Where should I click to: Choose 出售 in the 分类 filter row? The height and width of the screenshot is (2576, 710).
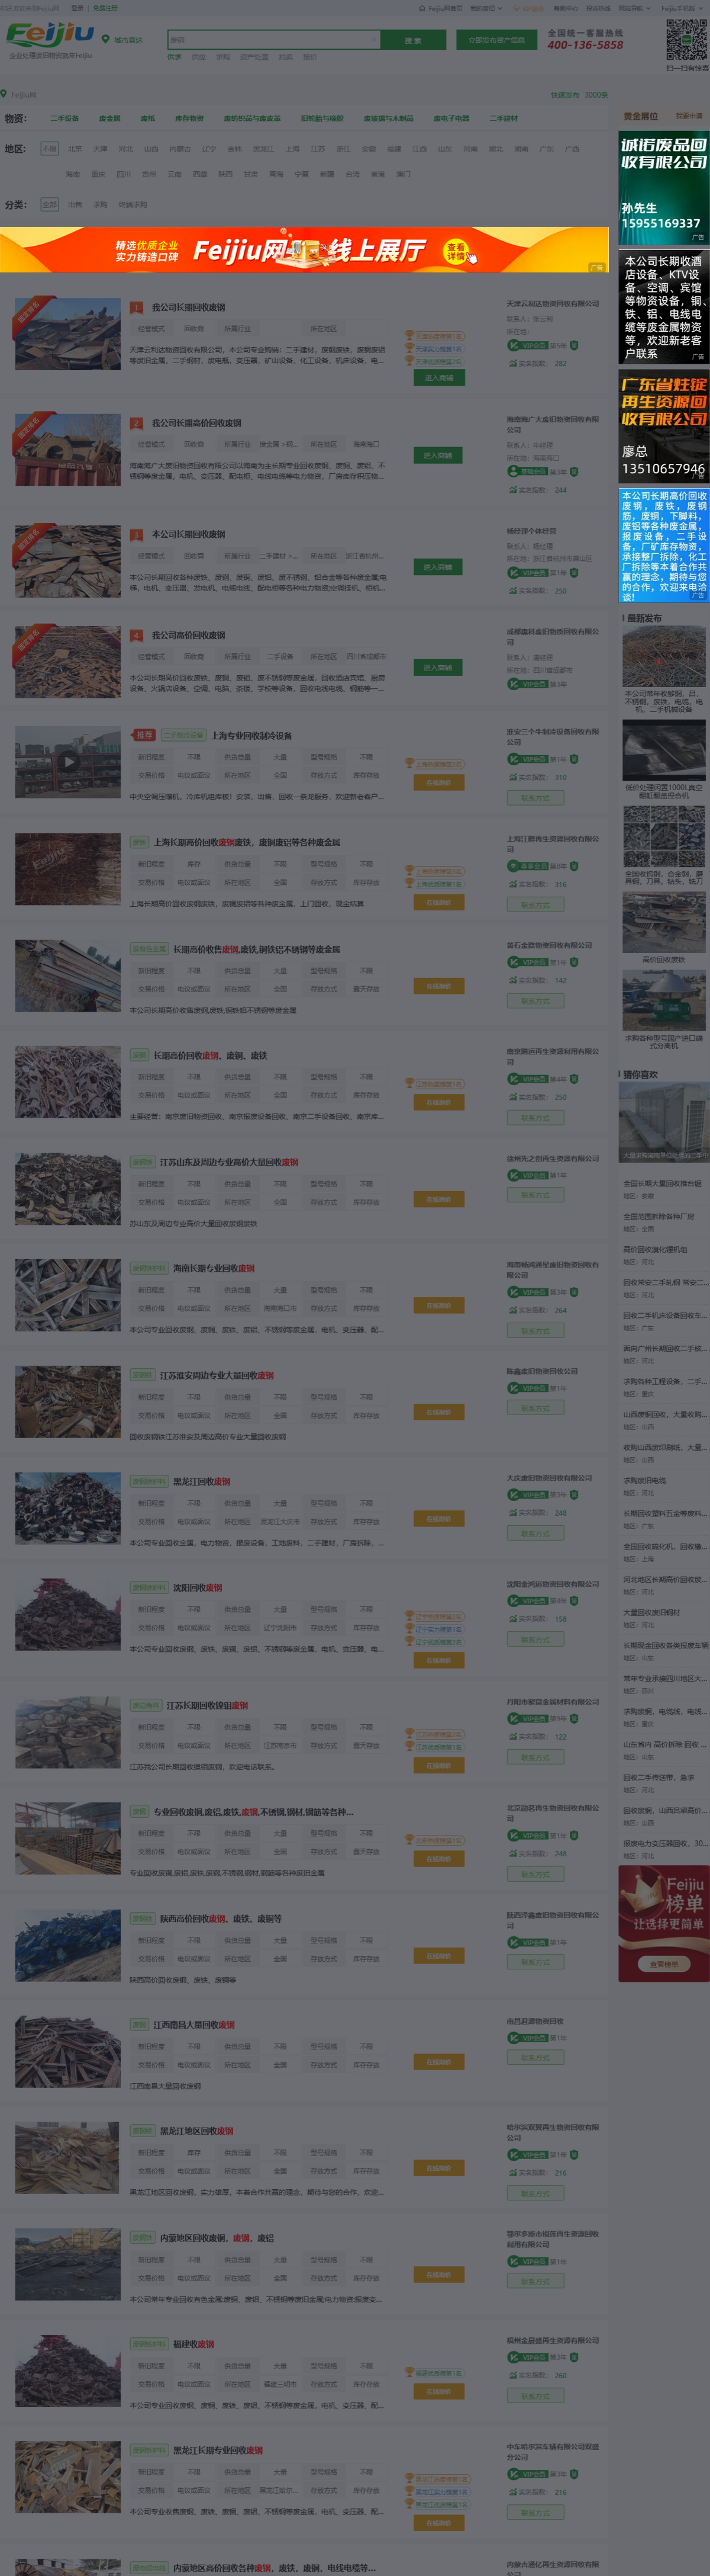75,204
